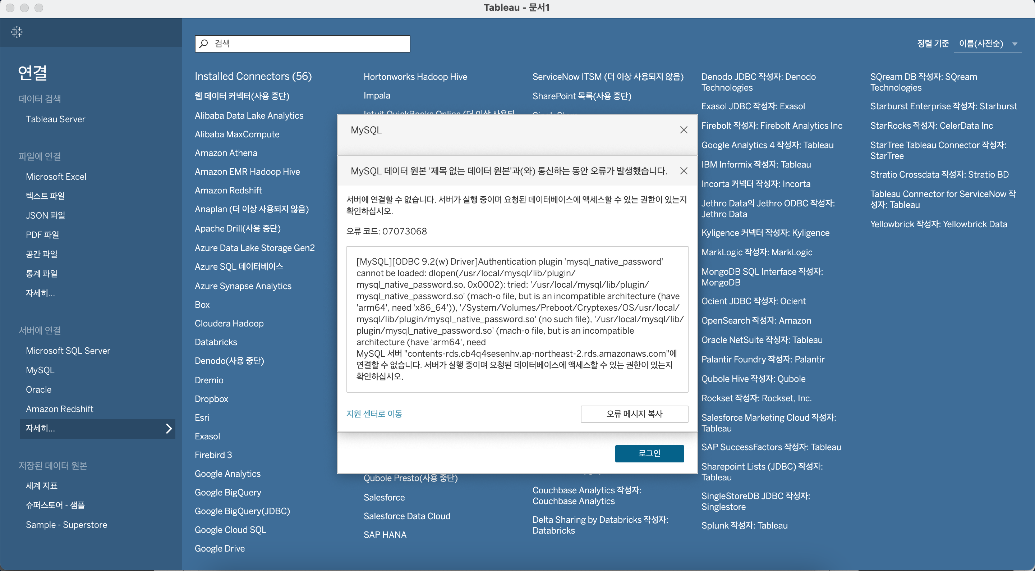The height and width of the screenshot is (571, 1035).
Task: Select MySQL in the sidebar
Action: (x=40, y=370)
